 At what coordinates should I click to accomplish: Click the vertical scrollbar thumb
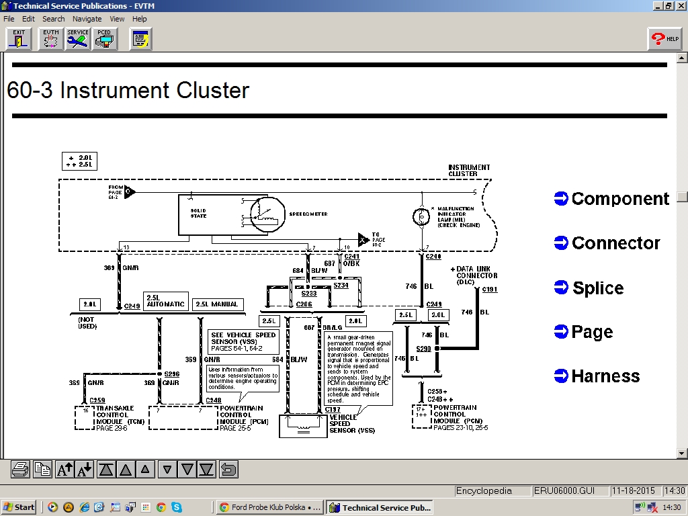681,196
